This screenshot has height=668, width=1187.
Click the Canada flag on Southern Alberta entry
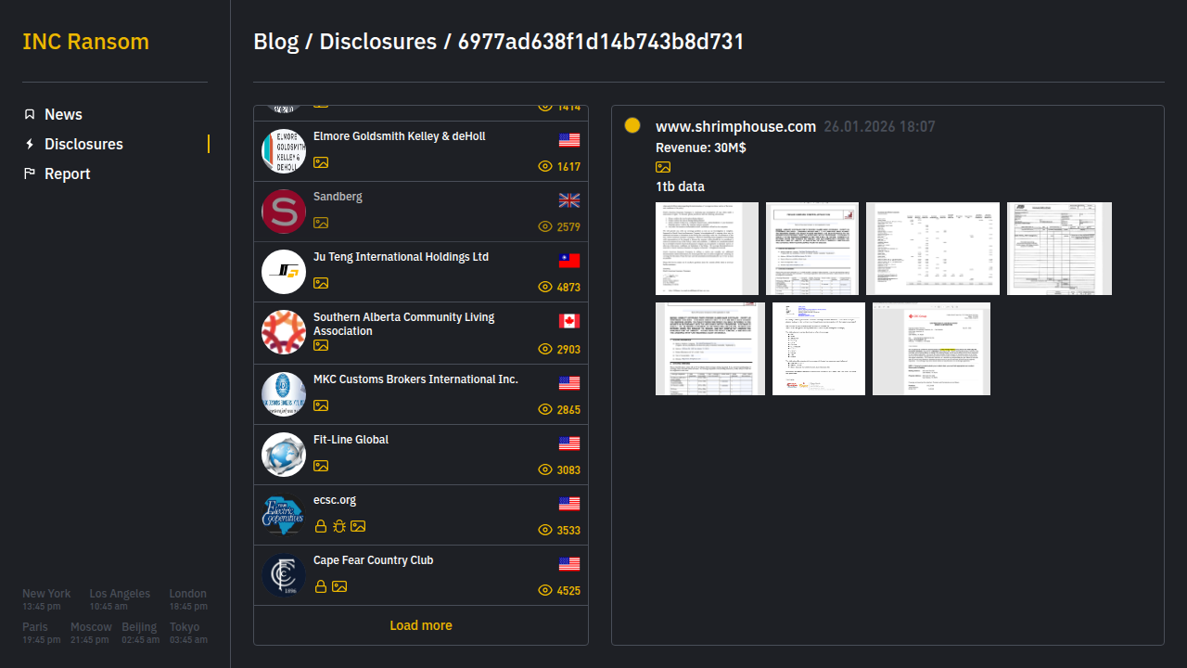click(569, 321)
